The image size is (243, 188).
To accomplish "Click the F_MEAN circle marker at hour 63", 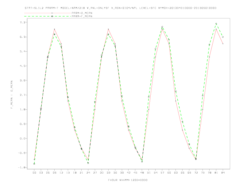I will pos(175,91).
